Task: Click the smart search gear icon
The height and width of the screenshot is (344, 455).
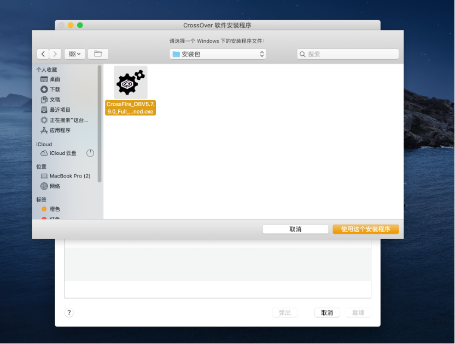Action: click(x=44, y=120)
